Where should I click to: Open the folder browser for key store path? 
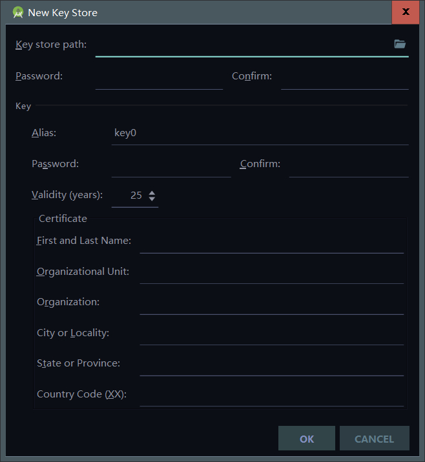(x=400, y=44)
